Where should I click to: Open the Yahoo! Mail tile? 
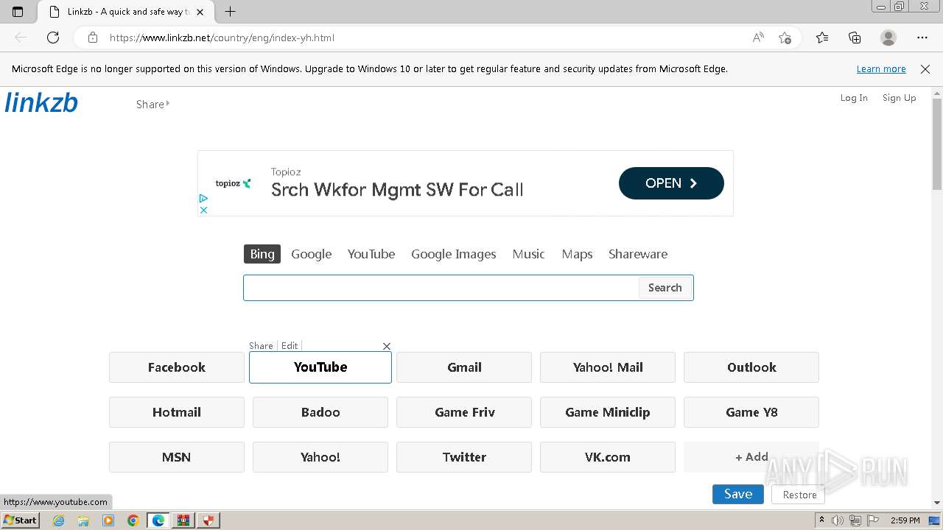(x=608, y=367)
